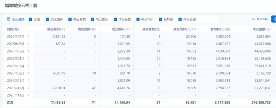This screenshot has height=108, width=276.
Task: Click transaction area value 1,311.72
Action: [123, 66]
